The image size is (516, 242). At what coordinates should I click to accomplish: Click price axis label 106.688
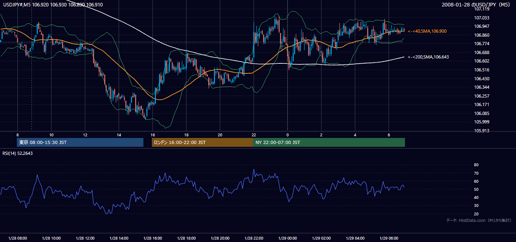[482, 52]
